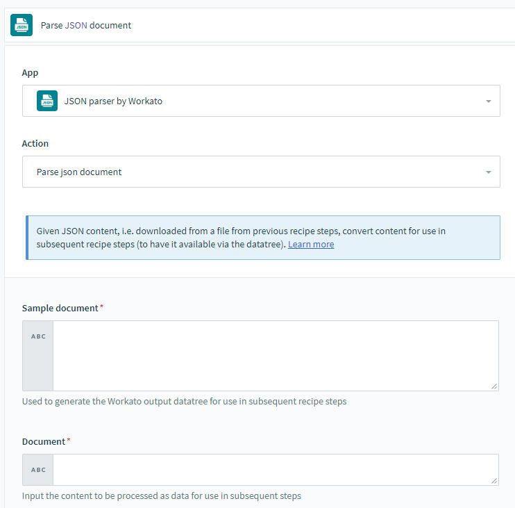Click the Document label
This screenshot has width=515, height=508.
coord(44,441)
